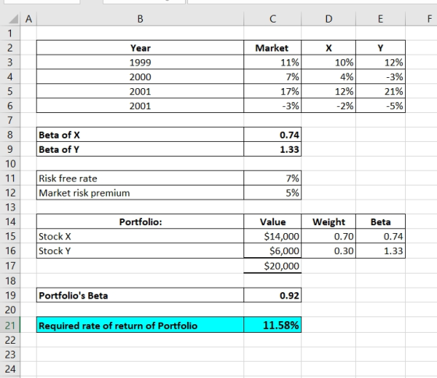Click the 'Stock Y' label cell
This screenshot has height=378, width=437.
pos(140,251)
